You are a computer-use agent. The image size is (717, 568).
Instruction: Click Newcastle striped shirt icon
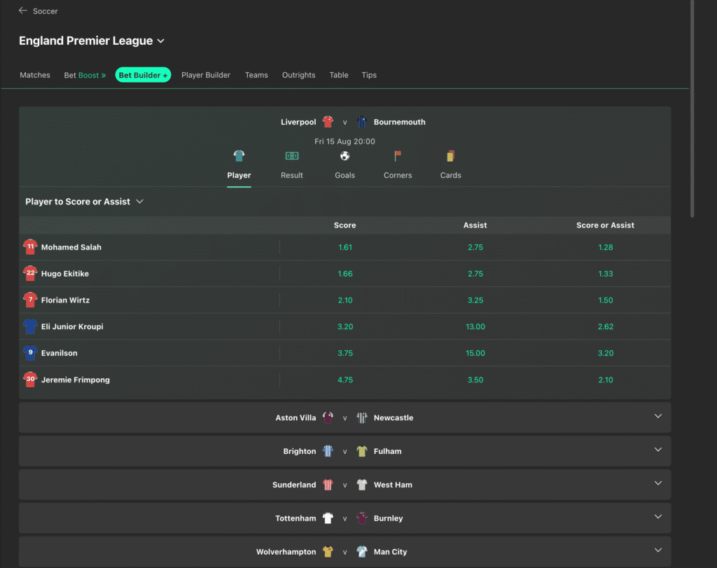click(362, 417)
